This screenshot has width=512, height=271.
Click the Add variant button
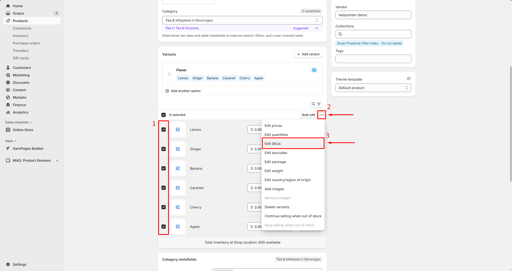308,54
